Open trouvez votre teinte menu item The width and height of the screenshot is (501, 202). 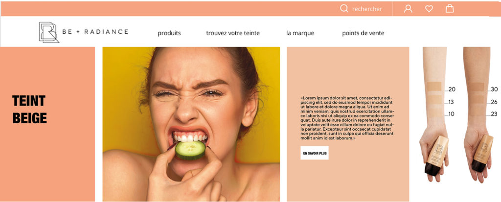[x=233, y=33]
